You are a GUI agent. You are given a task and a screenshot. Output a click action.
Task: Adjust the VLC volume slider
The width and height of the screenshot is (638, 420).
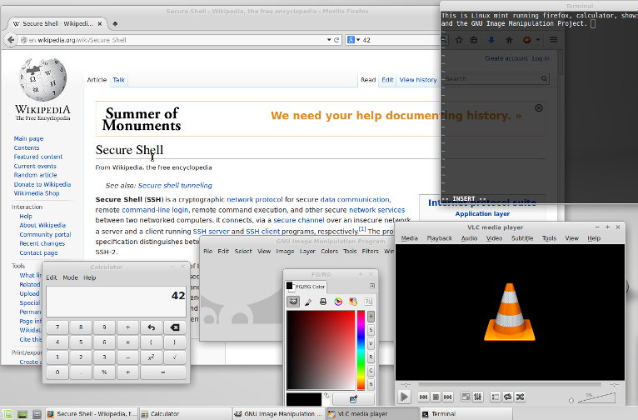(x=596, y=397)
